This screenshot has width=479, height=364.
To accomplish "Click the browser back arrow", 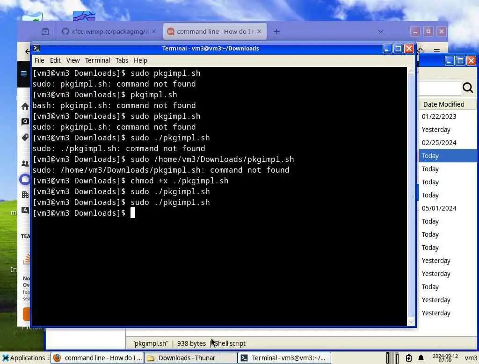I will pyautogui.click(x=28, y=51).
